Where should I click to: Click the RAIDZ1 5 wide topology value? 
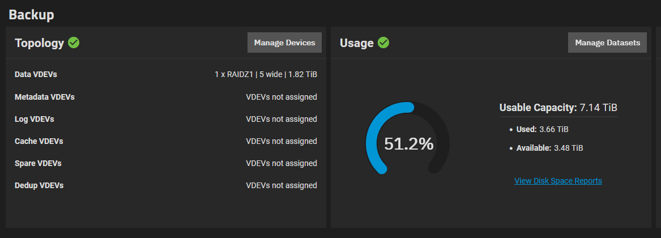[x=266, y=74]
